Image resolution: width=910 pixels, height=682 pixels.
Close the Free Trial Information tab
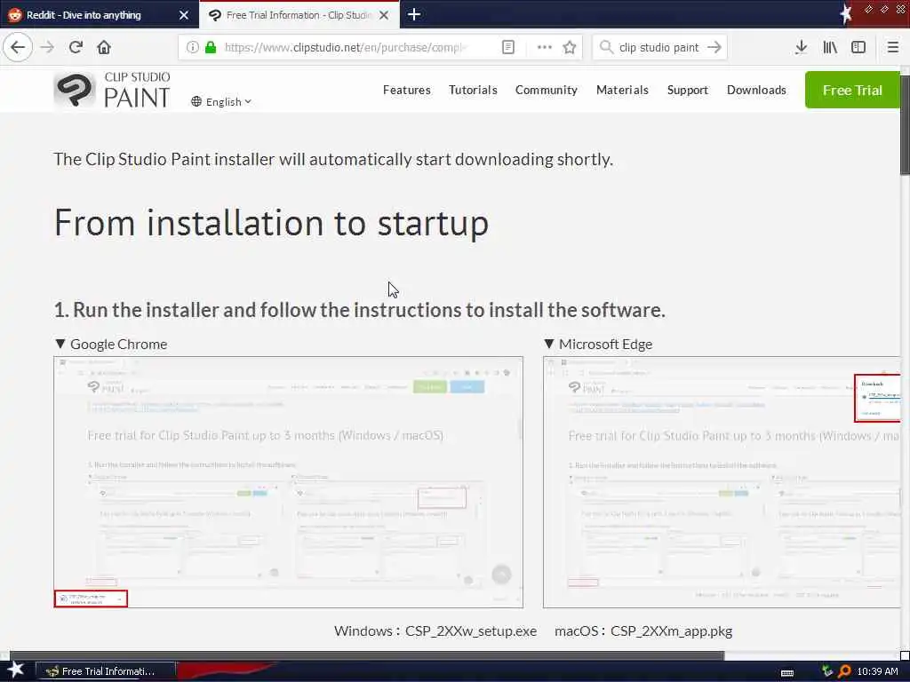pyautogui.click(x=384, y=15)
